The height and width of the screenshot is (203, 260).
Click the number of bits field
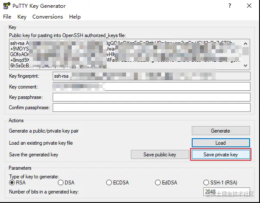[x=226, y=192]
